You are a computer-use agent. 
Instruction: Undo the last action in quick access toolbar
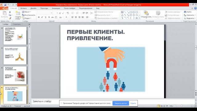pyautogui.click(x=9, y=5)
